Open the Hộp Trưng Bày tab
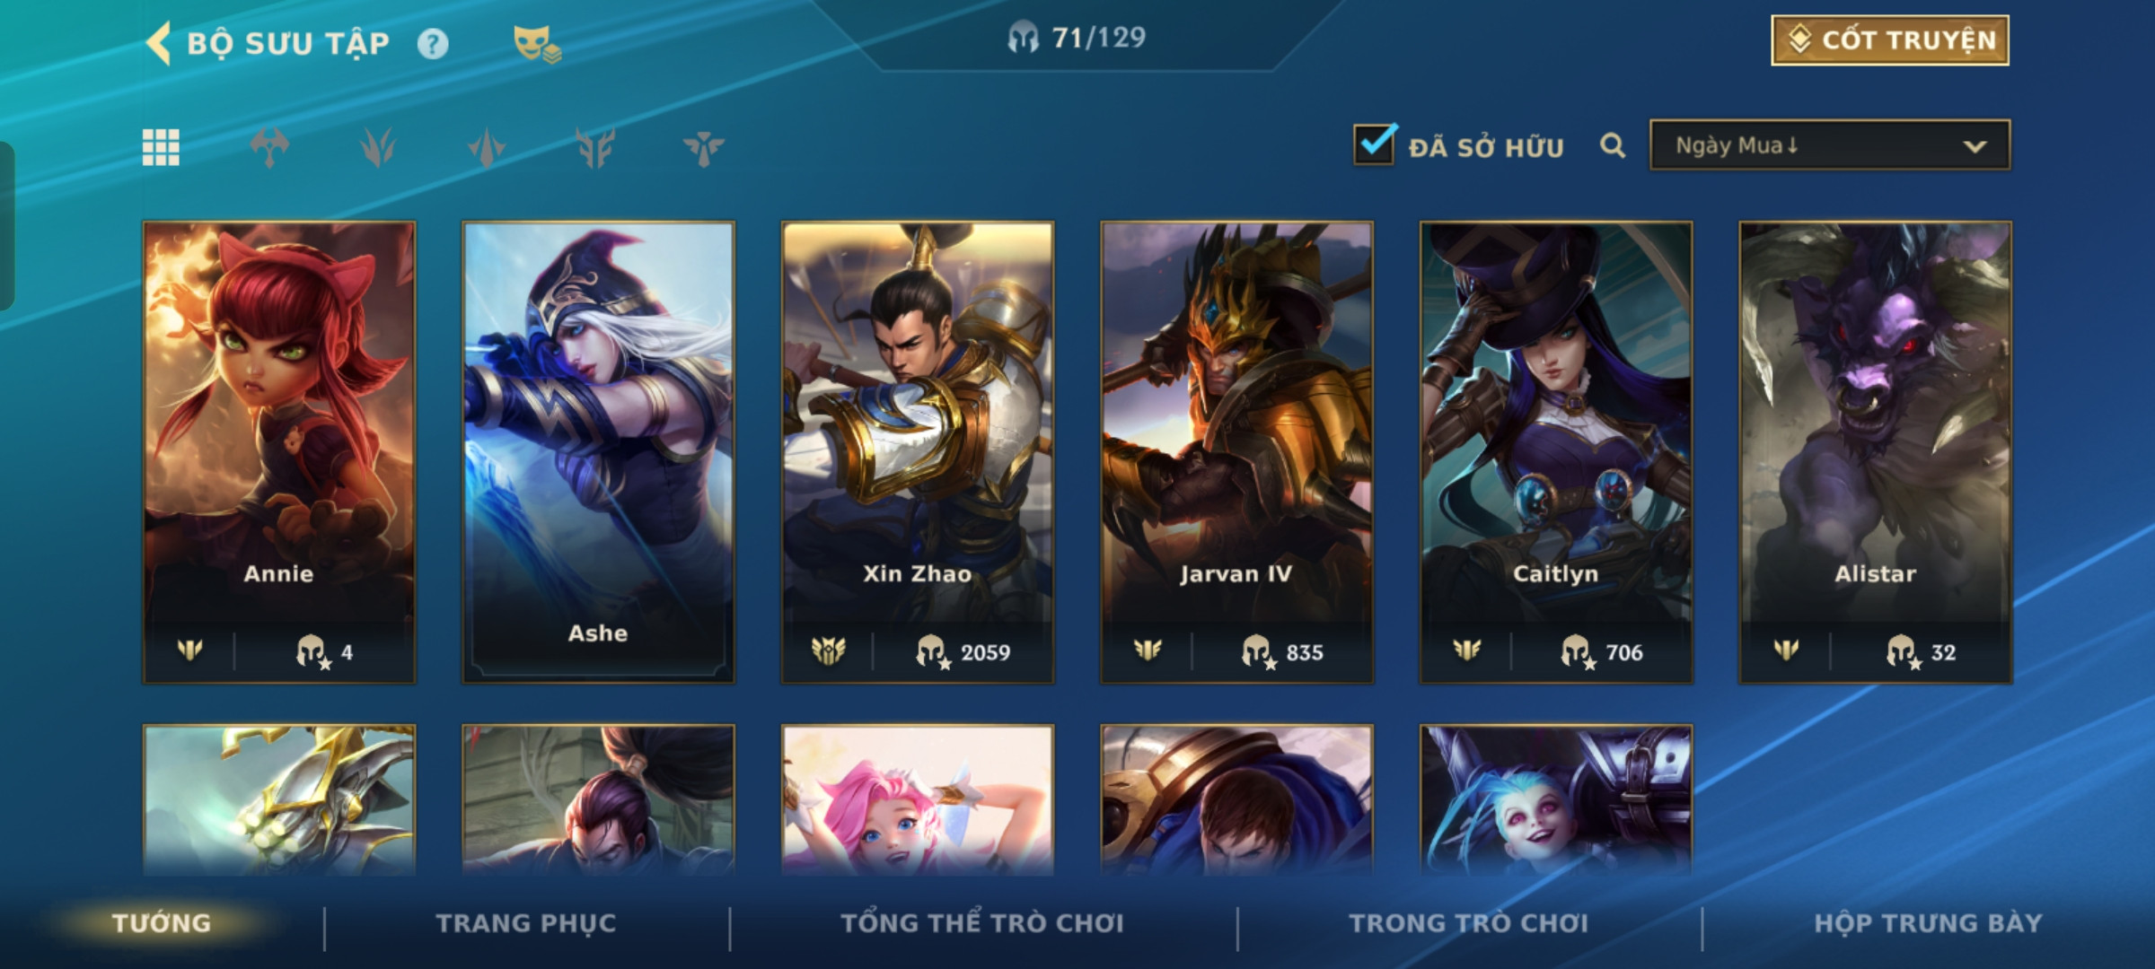The height and width of the screenshot is (969, 2155). pyautogui.click(x=1928, y=923)
